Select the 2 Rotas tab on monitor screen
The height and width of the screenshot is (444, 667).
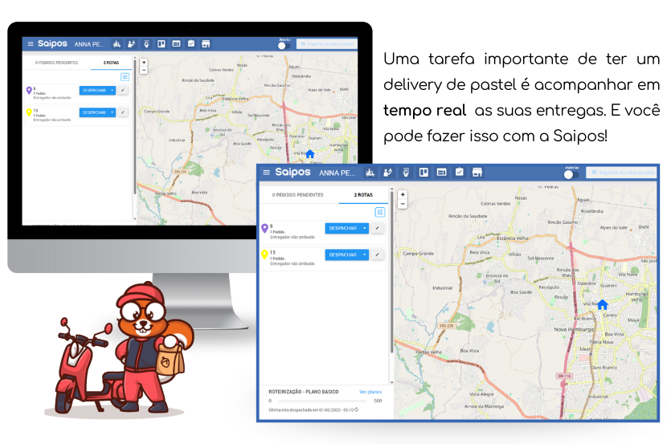click(111, 63)
